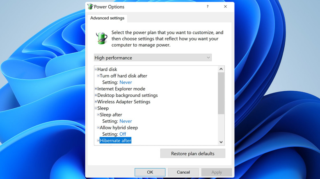Click the settings list scroll down arrow
Viewport: 320px width, 179px height.
[221, 142]
